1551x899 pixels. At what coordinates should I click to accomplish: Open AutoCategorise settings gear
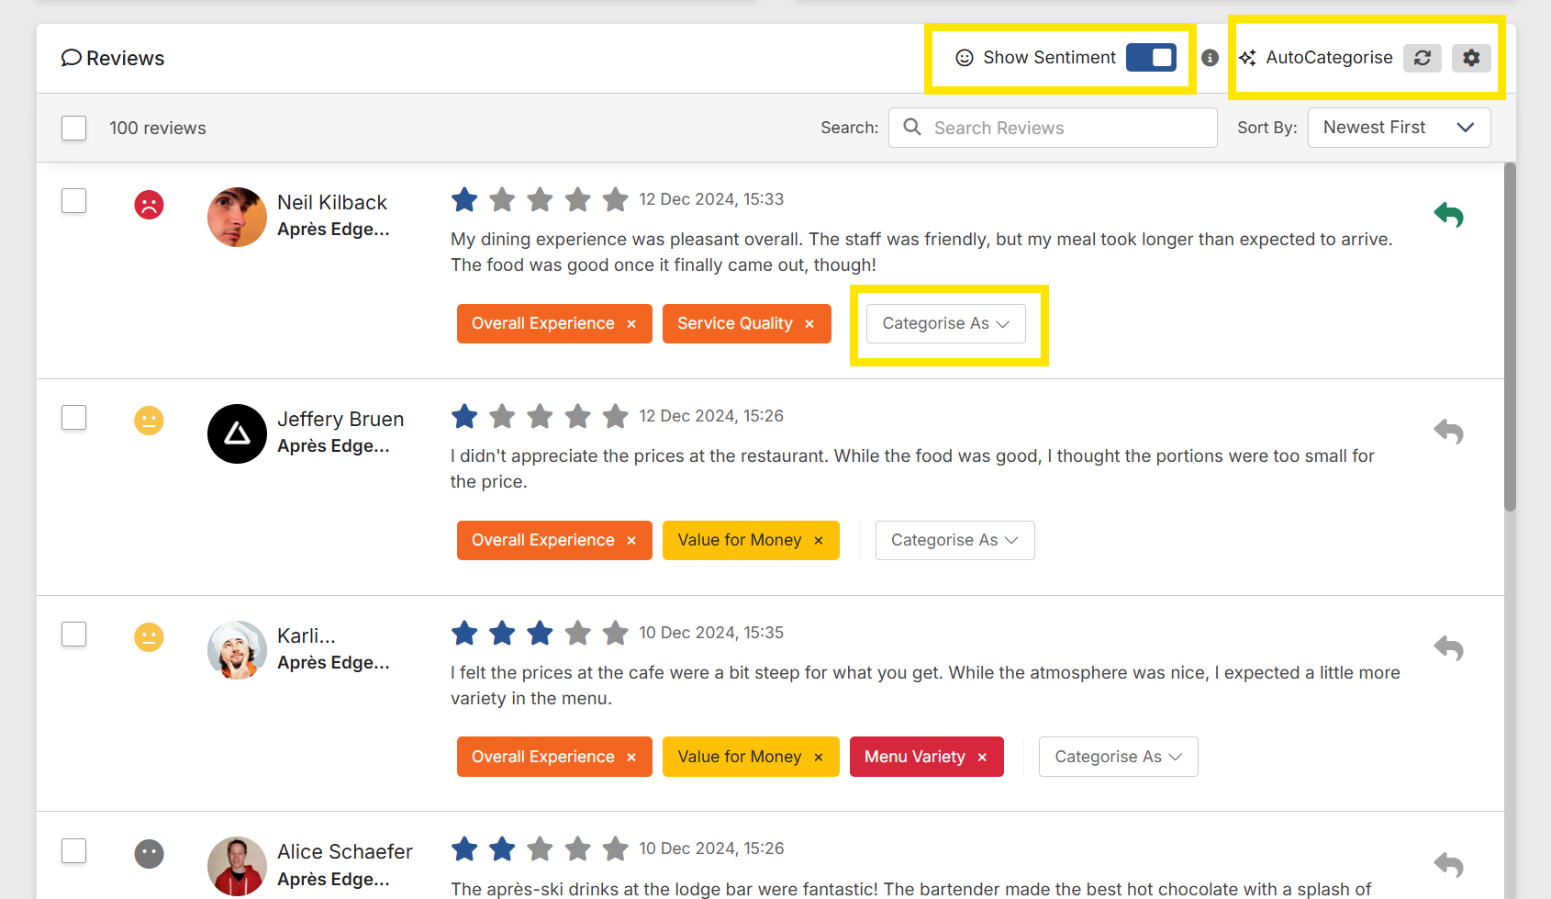(1470, 58)
